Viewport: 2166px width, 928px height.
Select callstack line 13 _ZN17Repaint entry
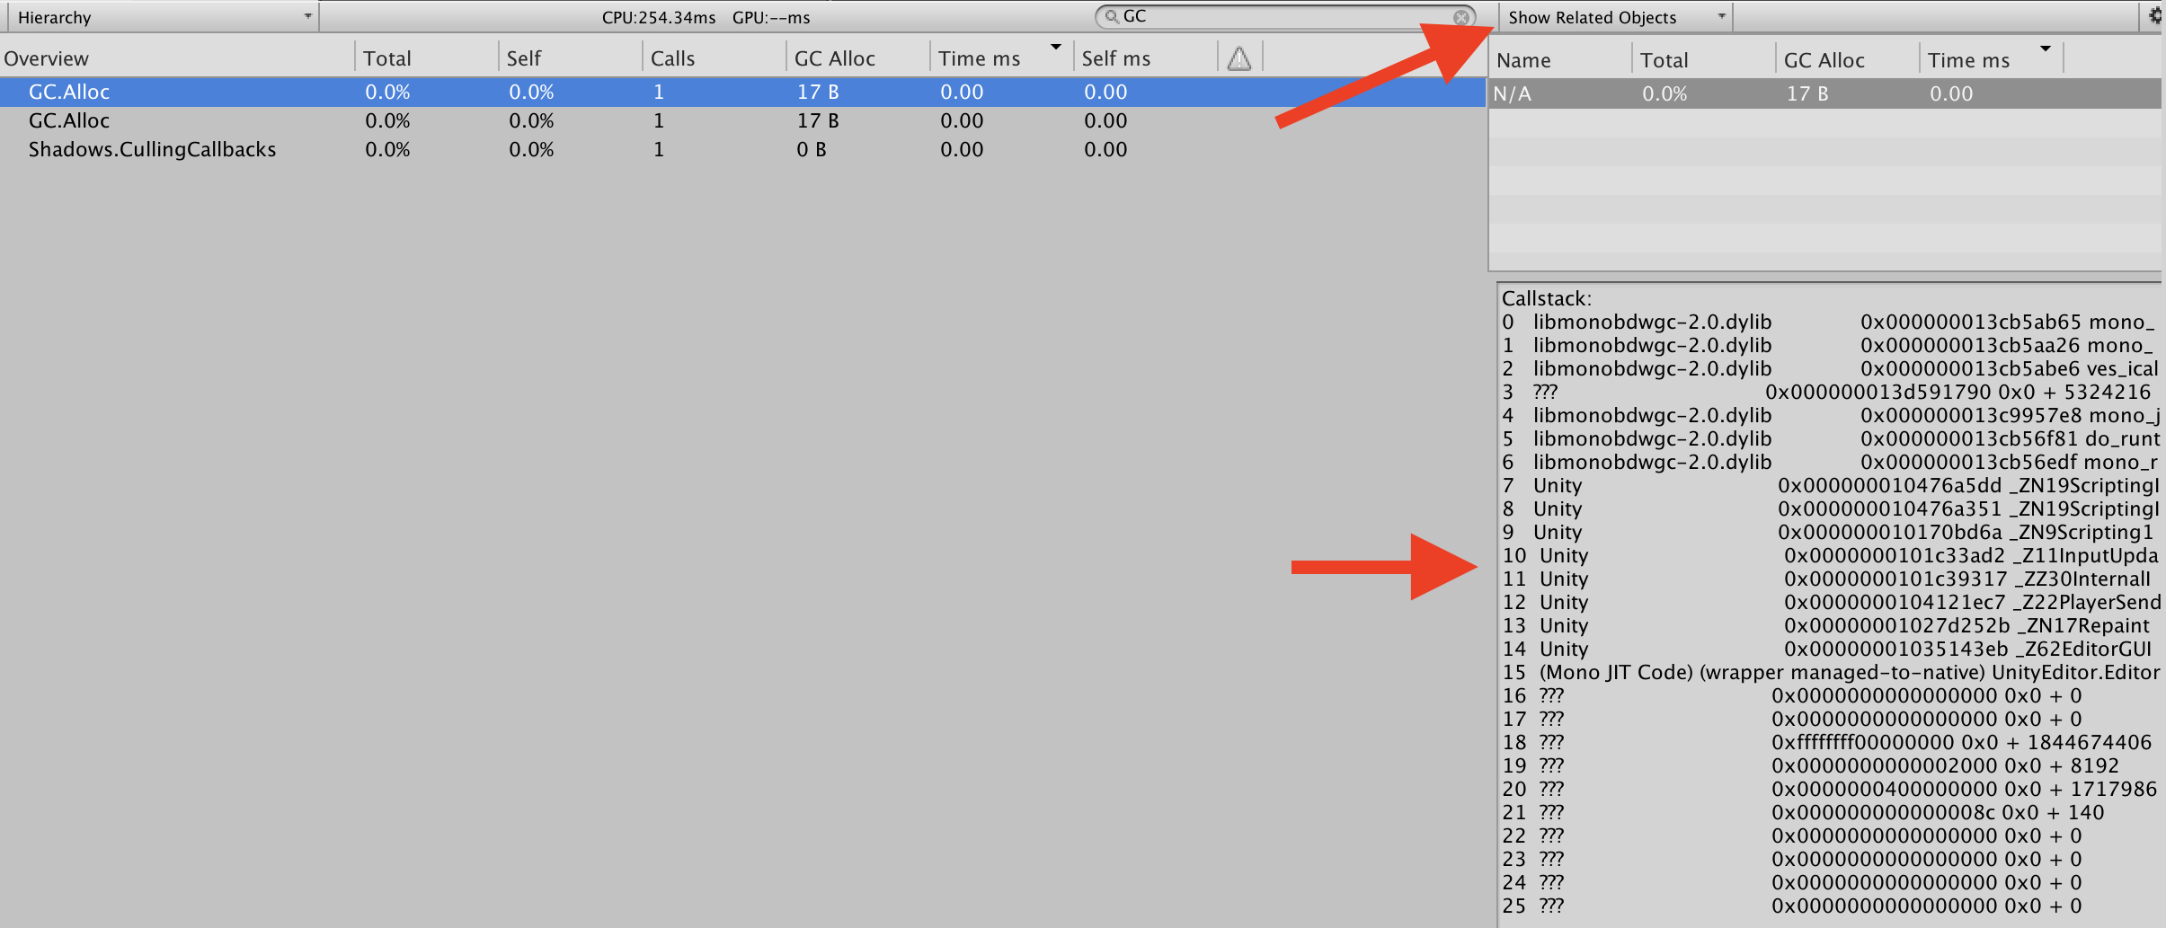tap(1826, 625)
